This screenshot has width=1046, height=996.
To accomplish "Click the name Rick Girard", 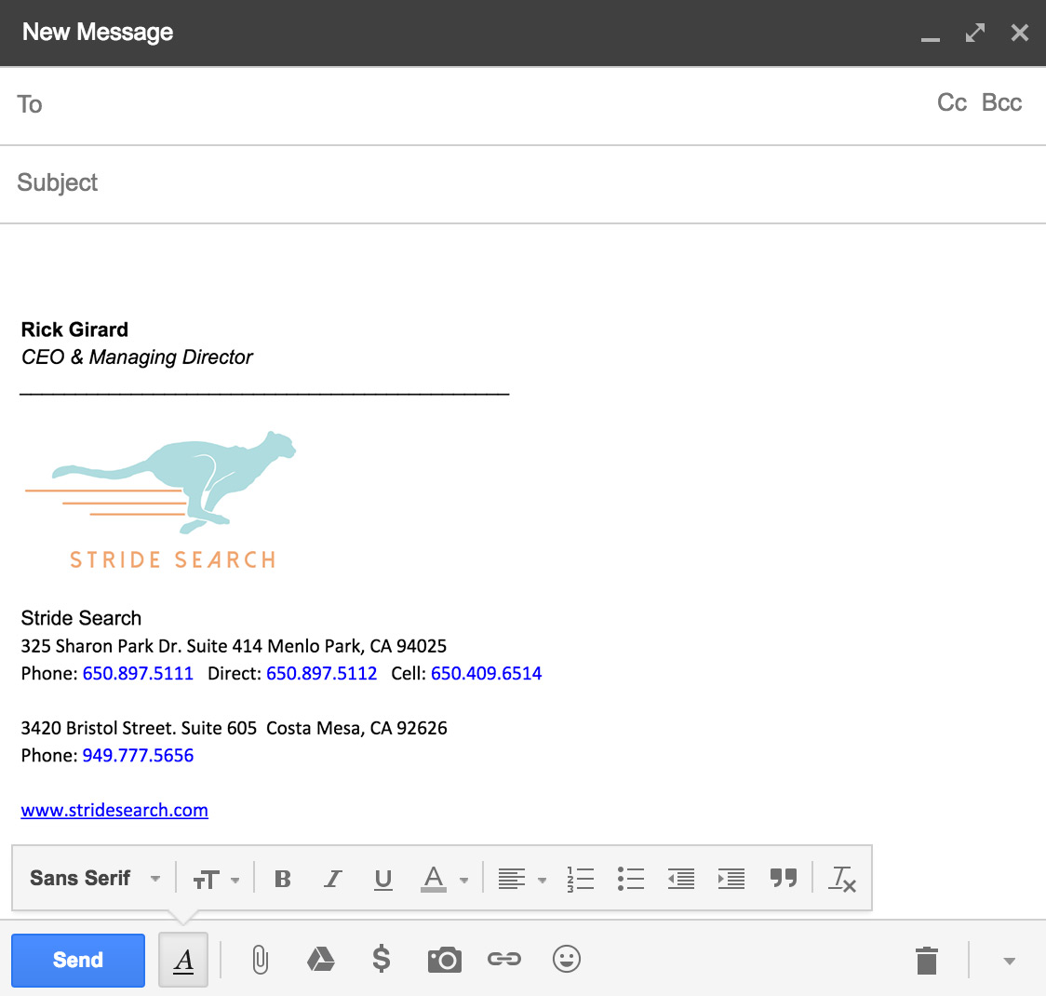I will coord(74,330).
